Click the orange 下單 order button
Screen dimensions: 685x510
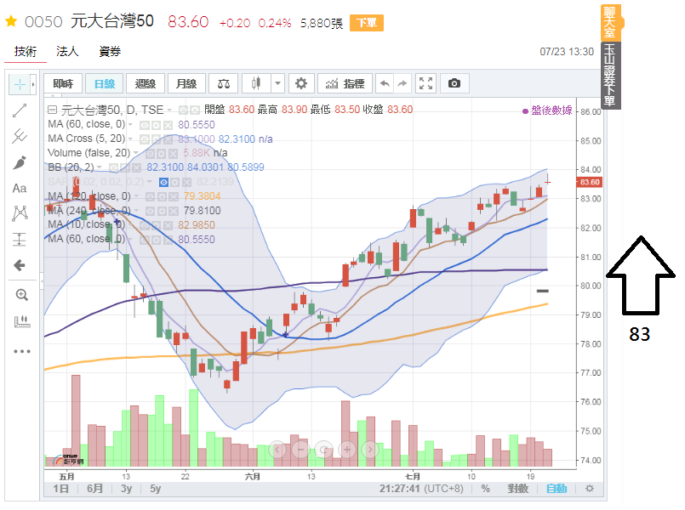click(x=367, y=23)
